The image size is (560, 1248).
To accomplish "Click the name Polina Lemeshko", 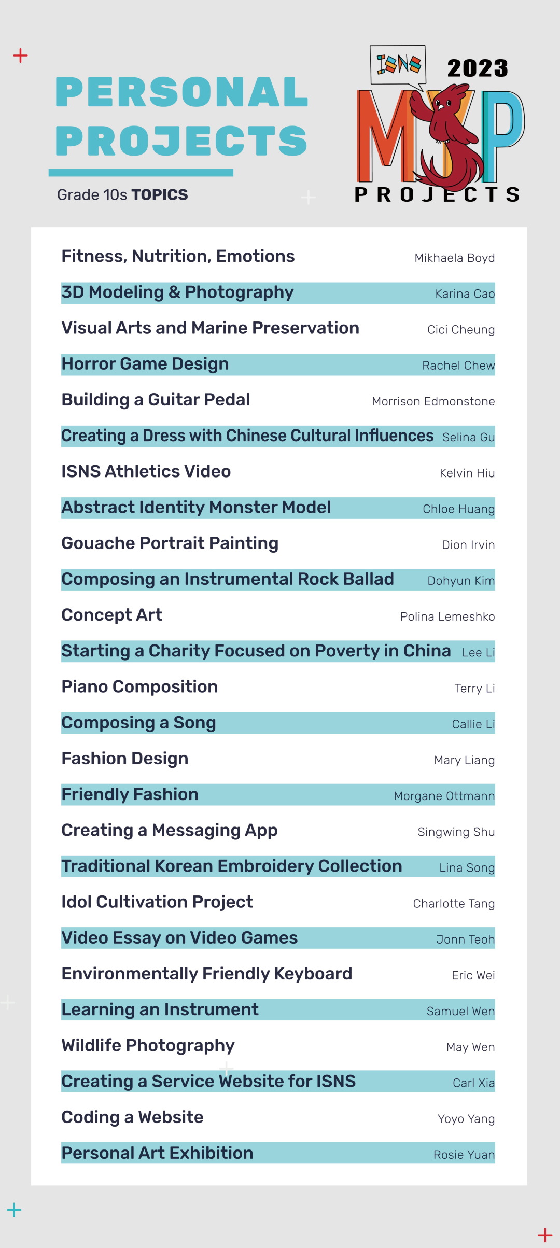I will 447,617.
